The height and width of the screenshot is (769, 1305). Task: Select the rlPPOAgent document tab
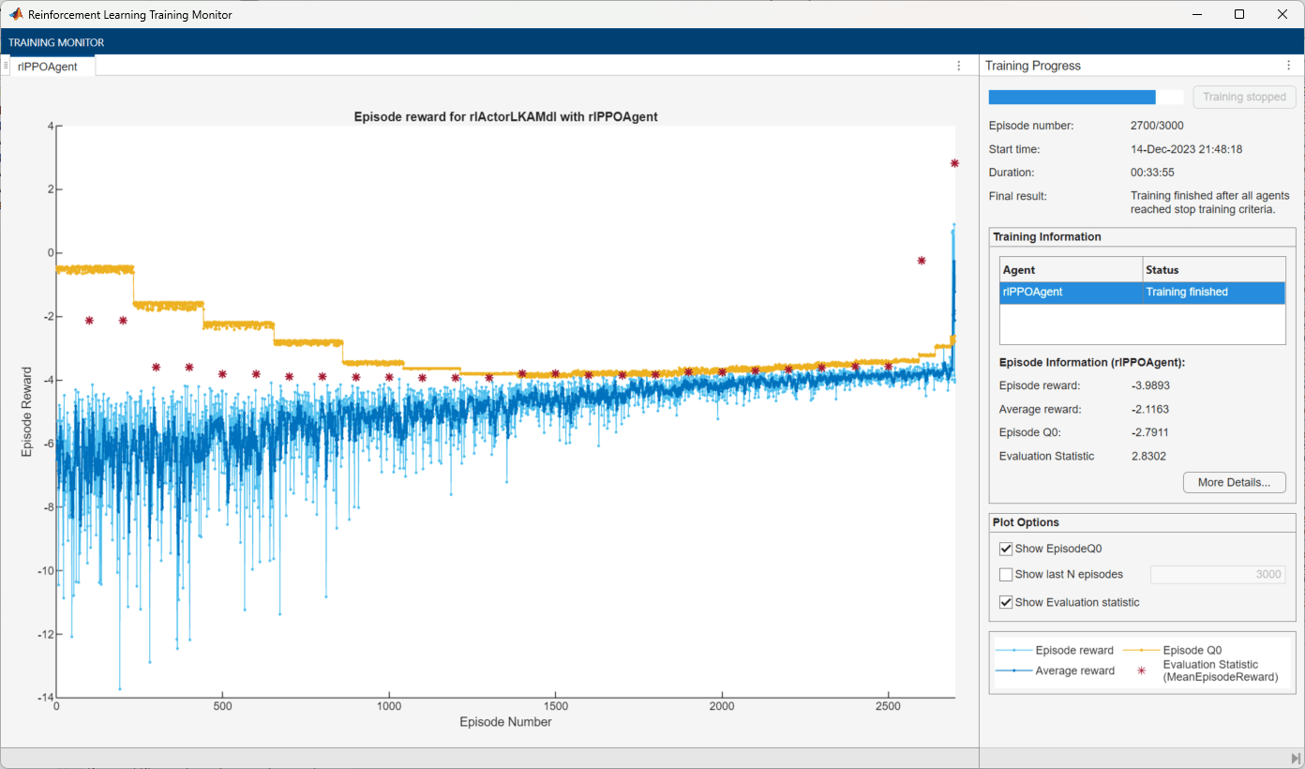point(48,67)
